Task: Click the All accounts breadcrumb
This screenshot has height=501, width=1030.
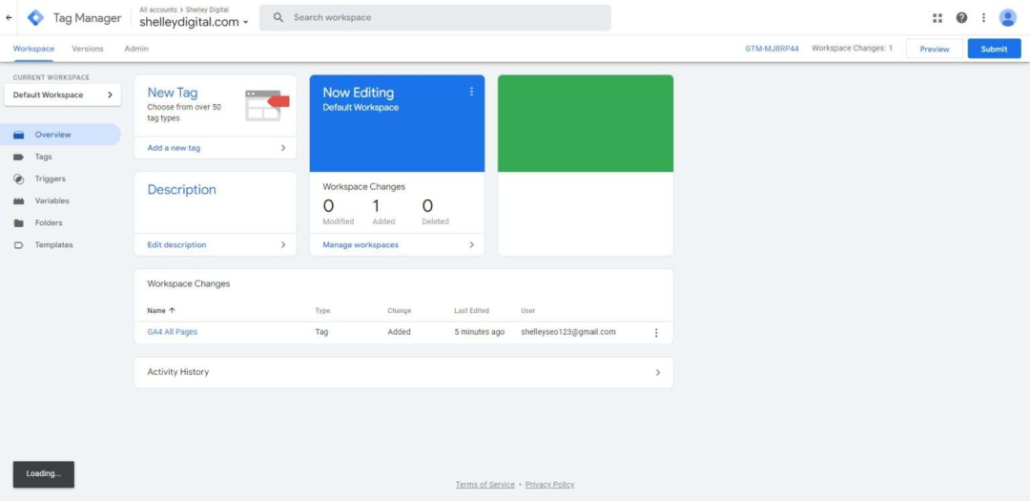Action: tap(158, 10)
